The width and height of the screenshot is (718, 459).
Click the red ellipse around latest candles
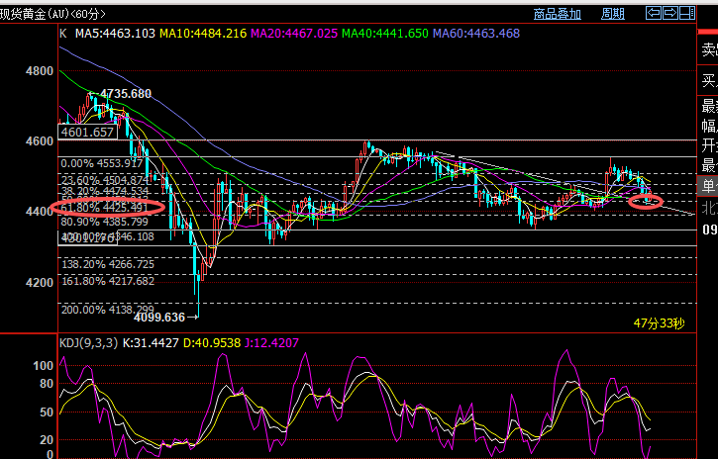(x=646, y=201)
